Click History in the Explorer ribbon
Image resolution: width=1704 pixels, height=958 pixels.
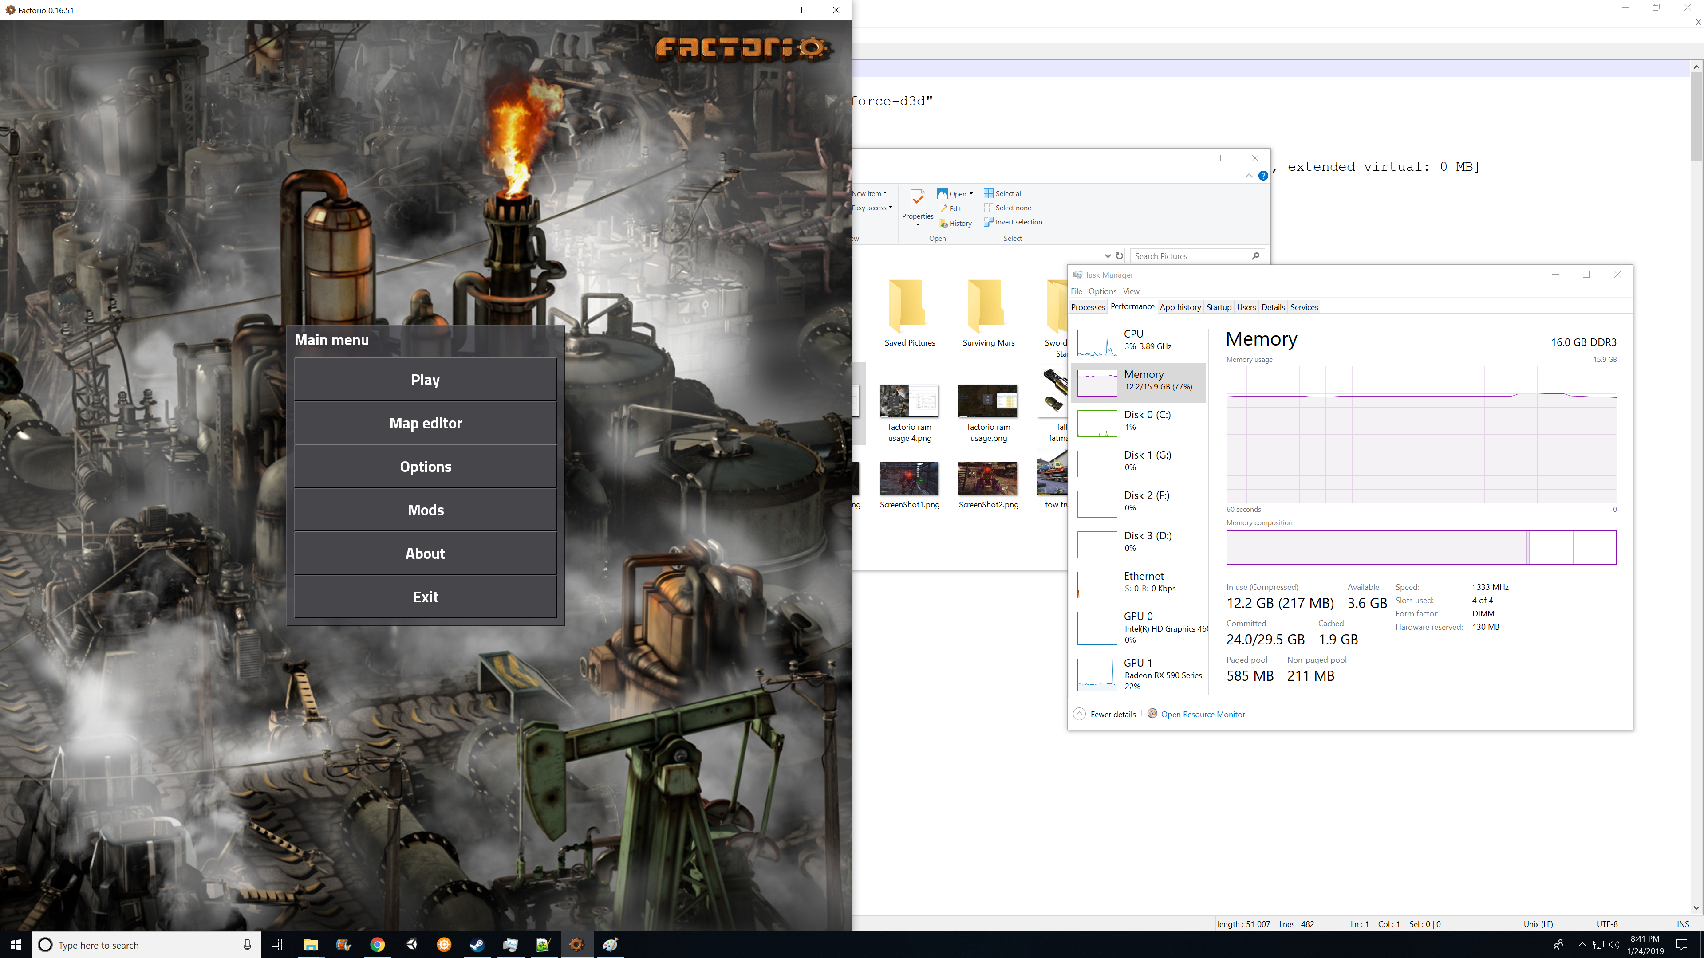pos(955,224)
